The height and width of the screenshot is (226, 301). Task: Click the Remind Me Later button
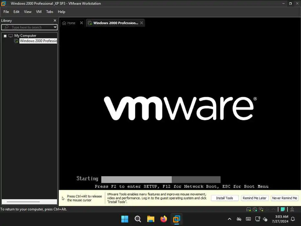pyautogui.click(x=255, y=198)
